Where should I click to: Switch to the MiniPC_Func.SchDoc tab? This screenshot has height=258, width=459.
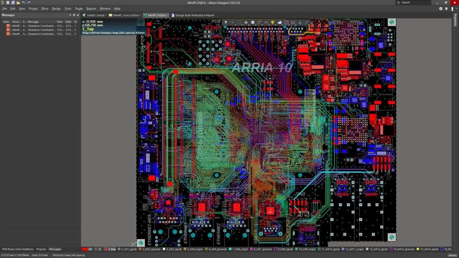pyautogui.click(x=125, y=15)
